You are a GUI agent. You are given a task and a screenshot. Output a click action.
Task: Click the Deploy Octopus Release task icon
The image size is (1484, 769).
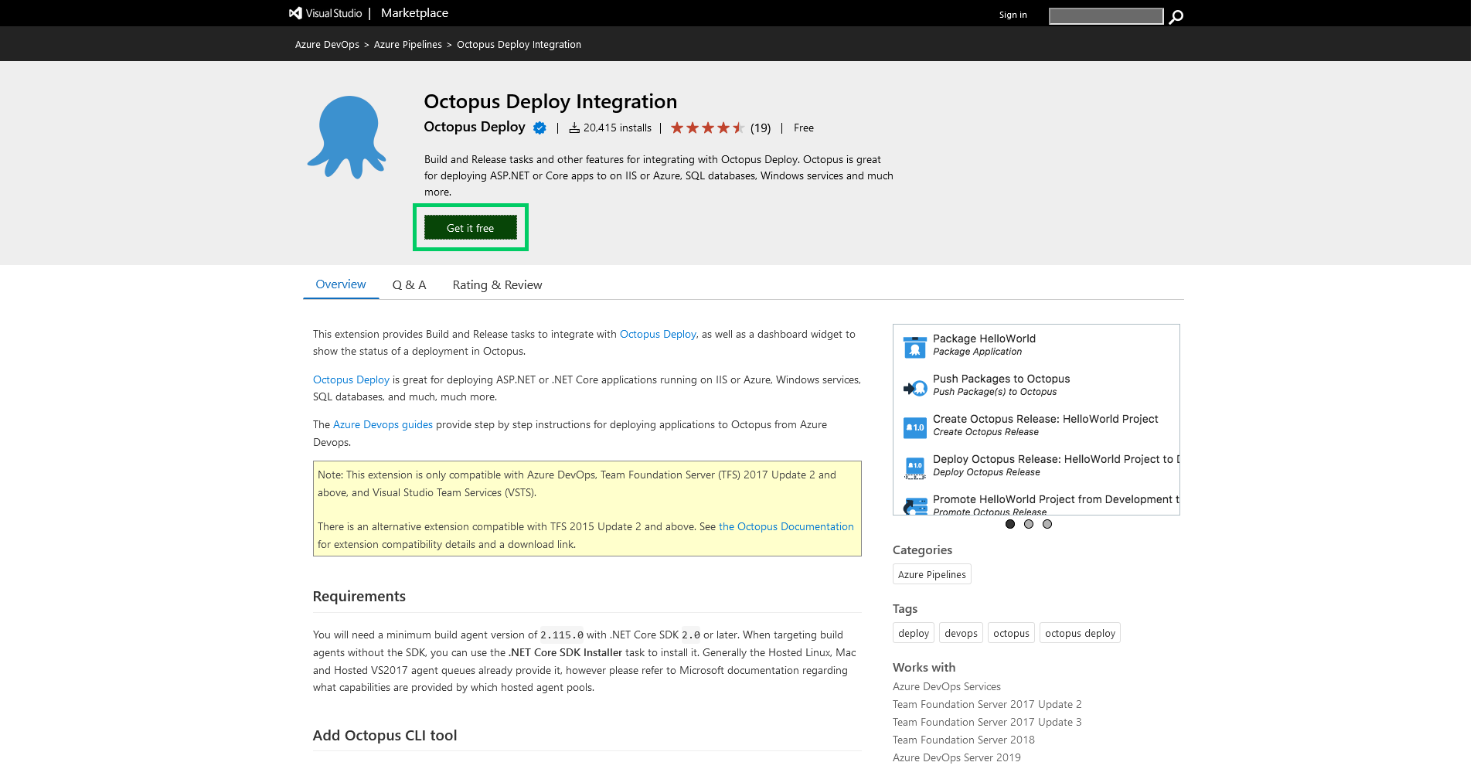[x=915, y=468]
